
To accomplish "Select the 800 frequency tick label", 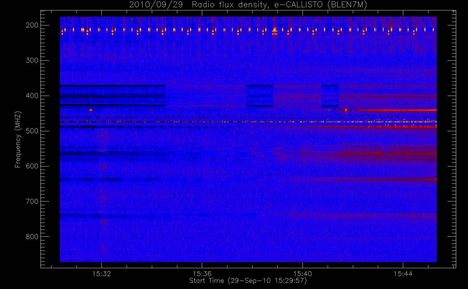I will tap(32, 237).
